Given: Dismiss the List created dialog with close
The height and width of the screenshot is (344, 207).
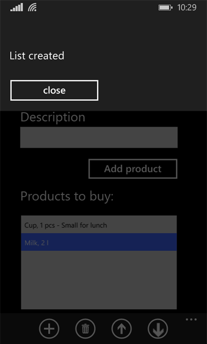Looking at the screenshot, I should pyautogui.click(x=54, y=90).
